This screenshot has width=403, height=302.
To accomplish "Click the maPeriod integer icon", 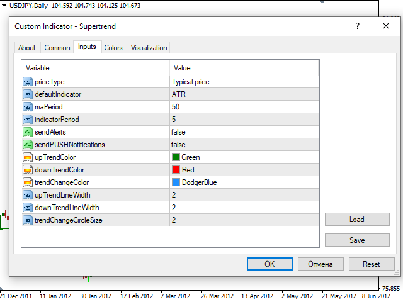I will point(27,107).
